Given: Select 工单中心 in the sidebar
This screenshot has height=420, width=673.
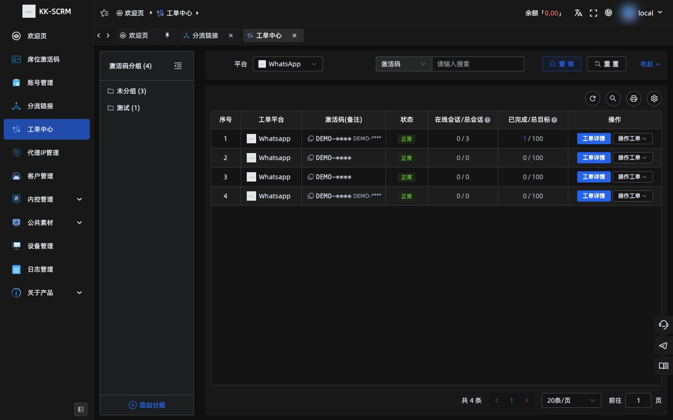Looking at the screenshot, I should tap(47, 129).
